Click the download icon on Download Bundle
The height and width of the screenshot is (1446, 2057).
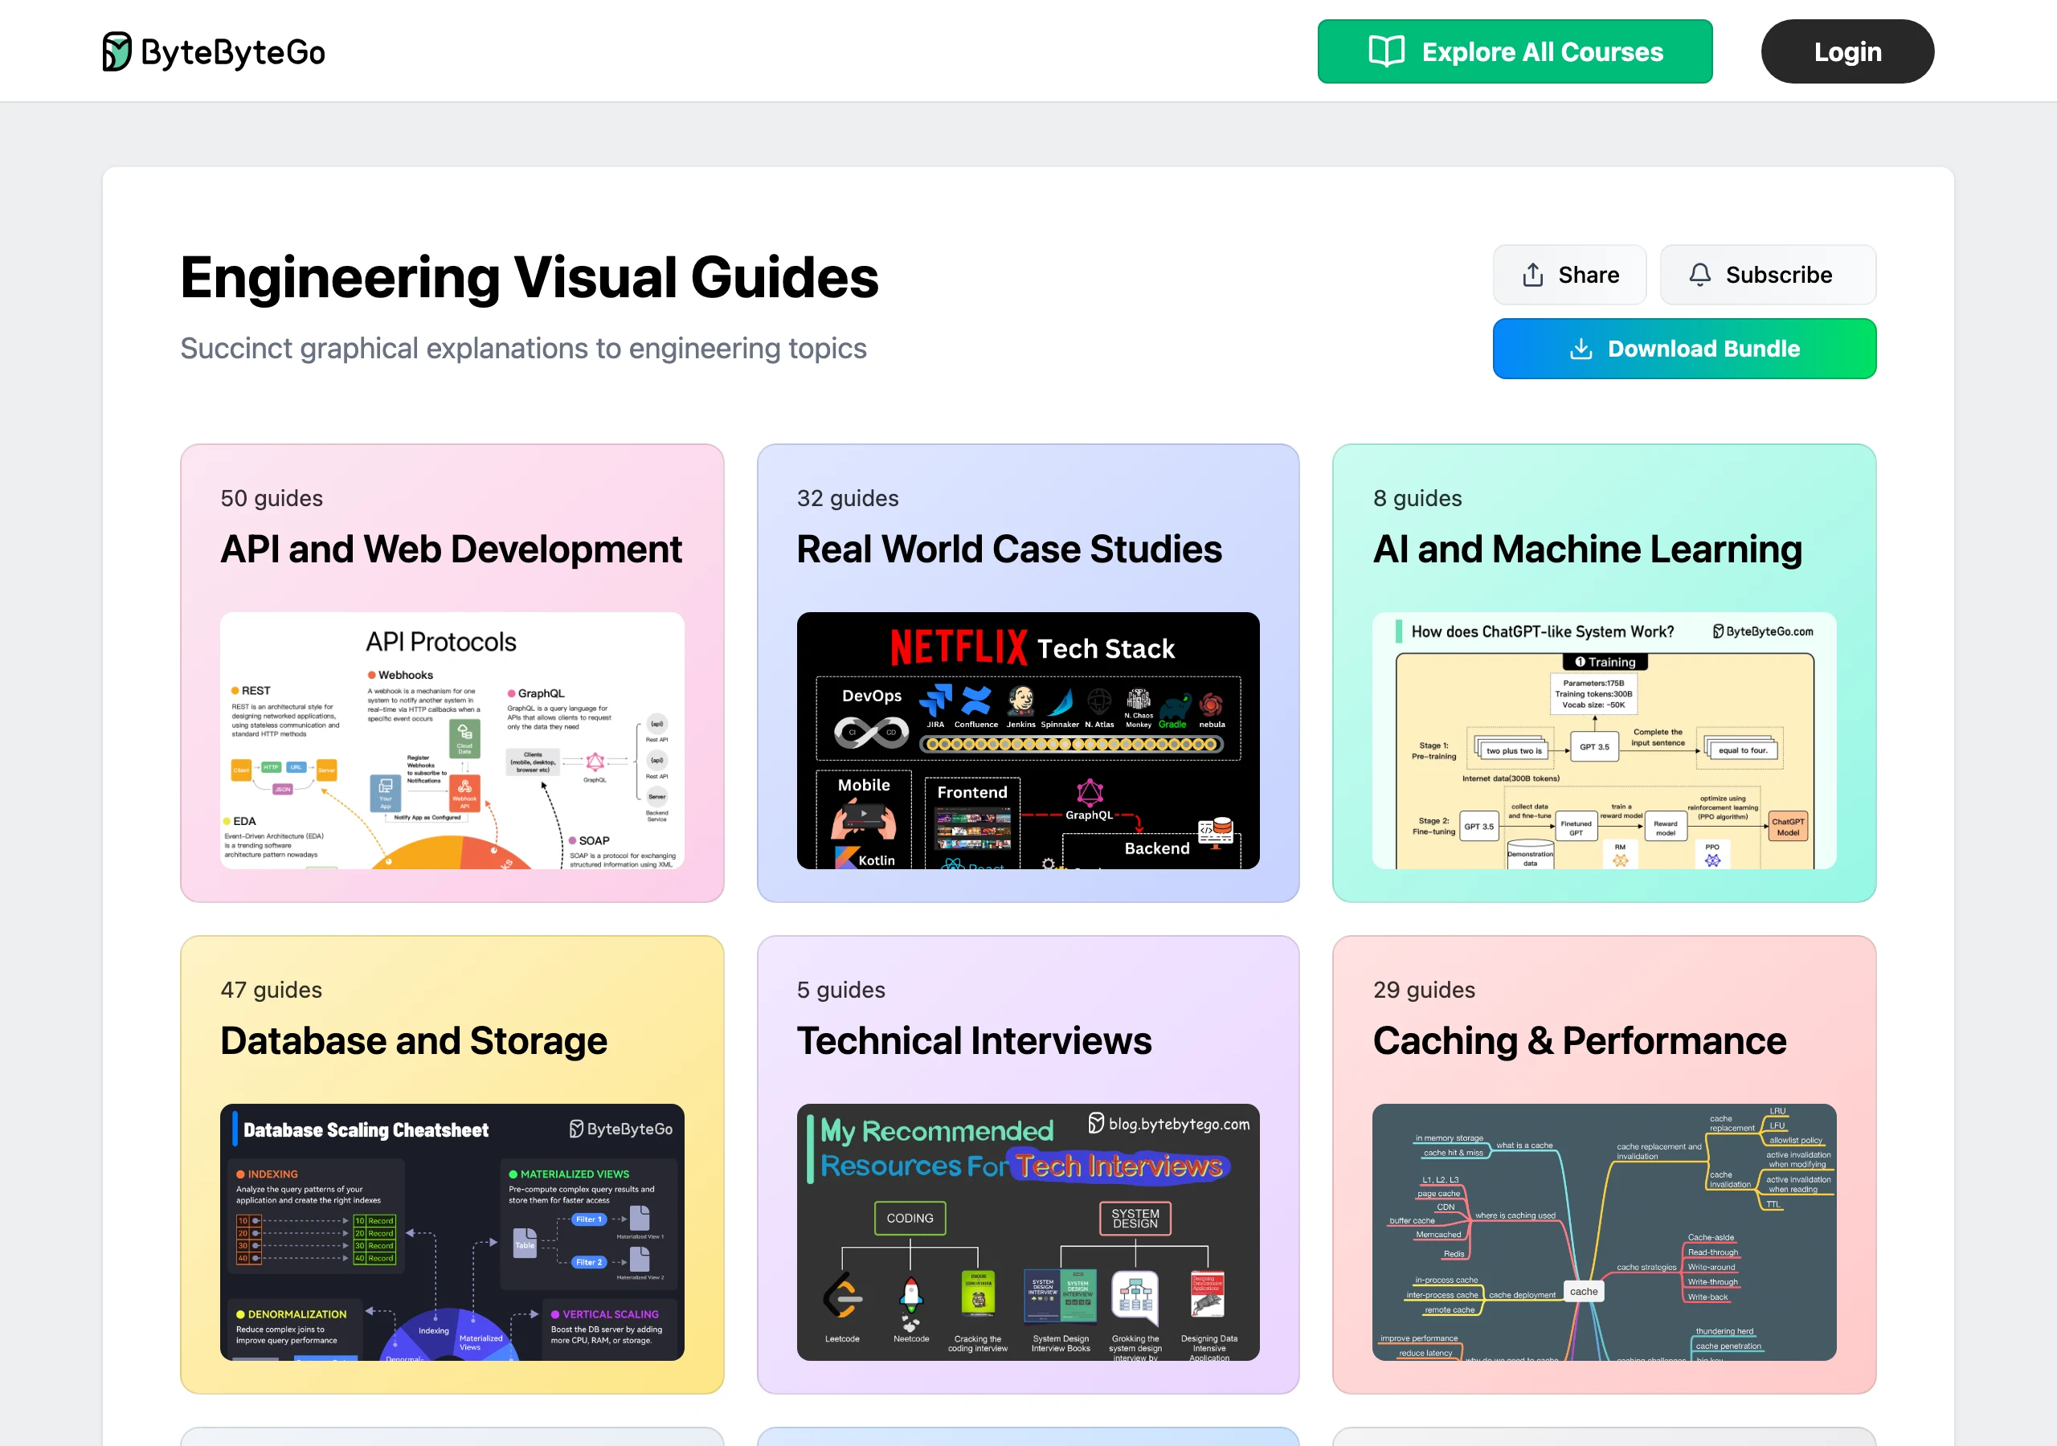tap(1581, 349)
